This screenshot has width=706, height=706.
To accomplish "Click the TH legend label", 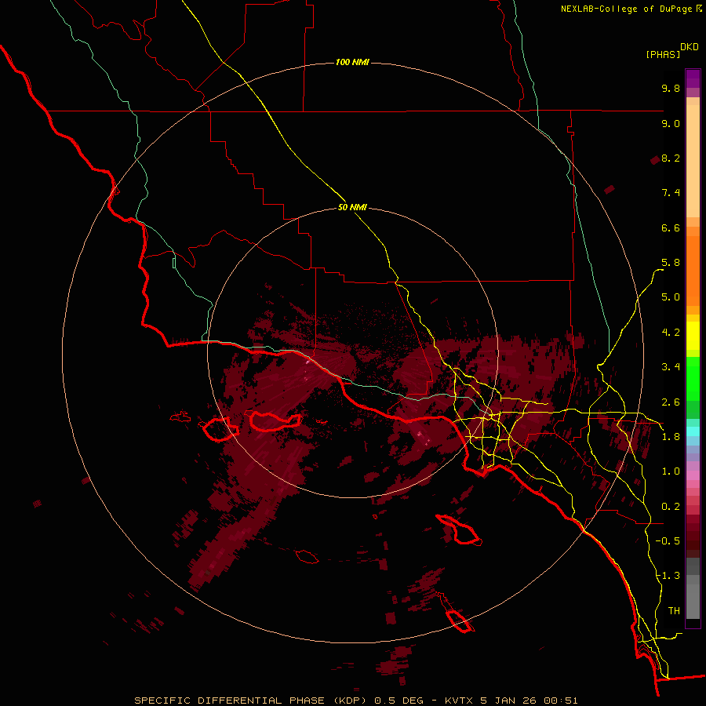I will point(674,611).
